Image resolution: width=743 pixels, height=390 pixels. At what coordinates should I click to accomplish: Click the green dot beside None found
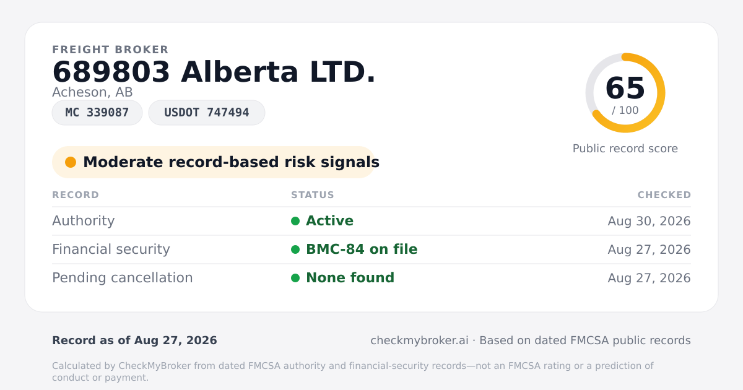point(295,278)
